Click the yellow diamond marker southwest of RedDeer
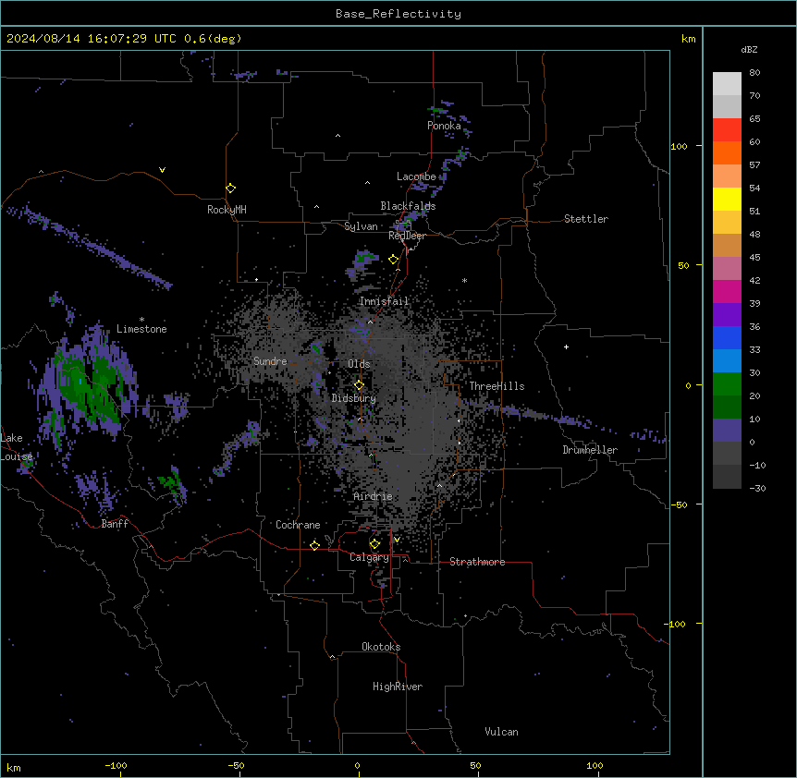Image resolution: width=797 pixels, height=778 pixels. click(x=394, y=260)
